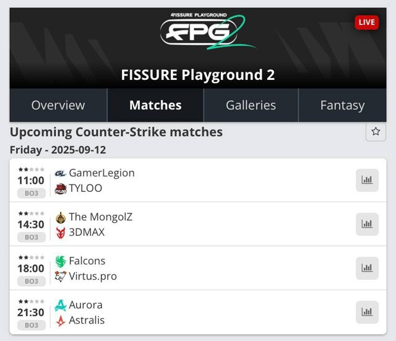Click the red LIVE badge
Screen dimensions: 396x341
click(x=366, y=22)
